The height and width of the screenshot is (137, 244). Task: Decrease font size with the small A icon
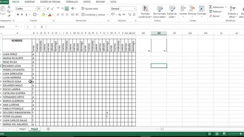coord(52,9)
